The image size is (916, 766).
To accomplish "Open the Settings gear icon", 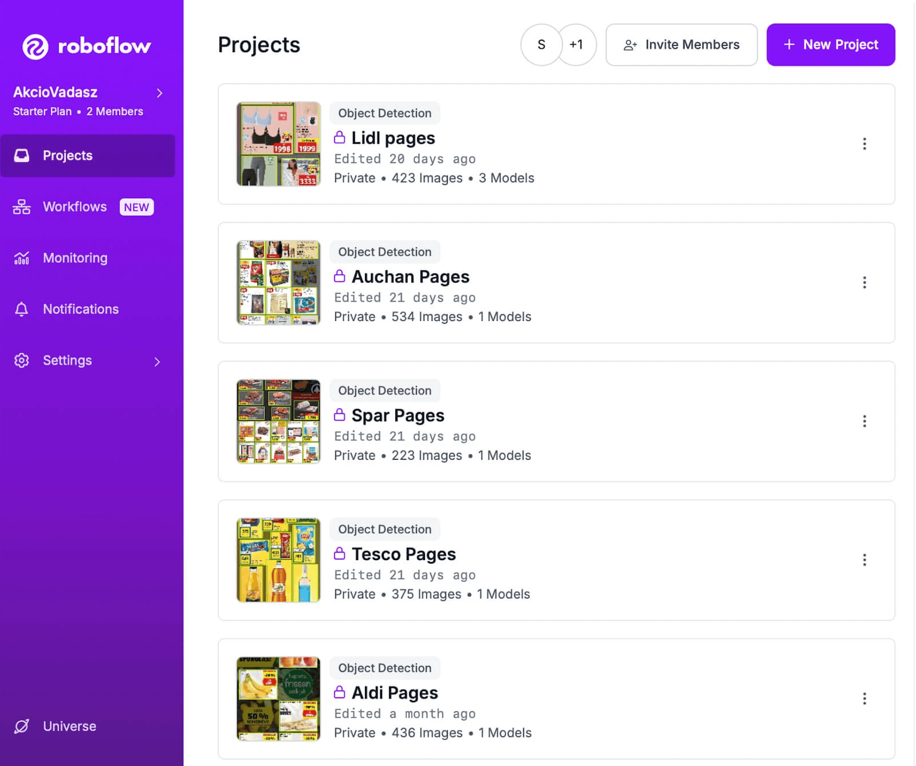I will pos(22,360).
